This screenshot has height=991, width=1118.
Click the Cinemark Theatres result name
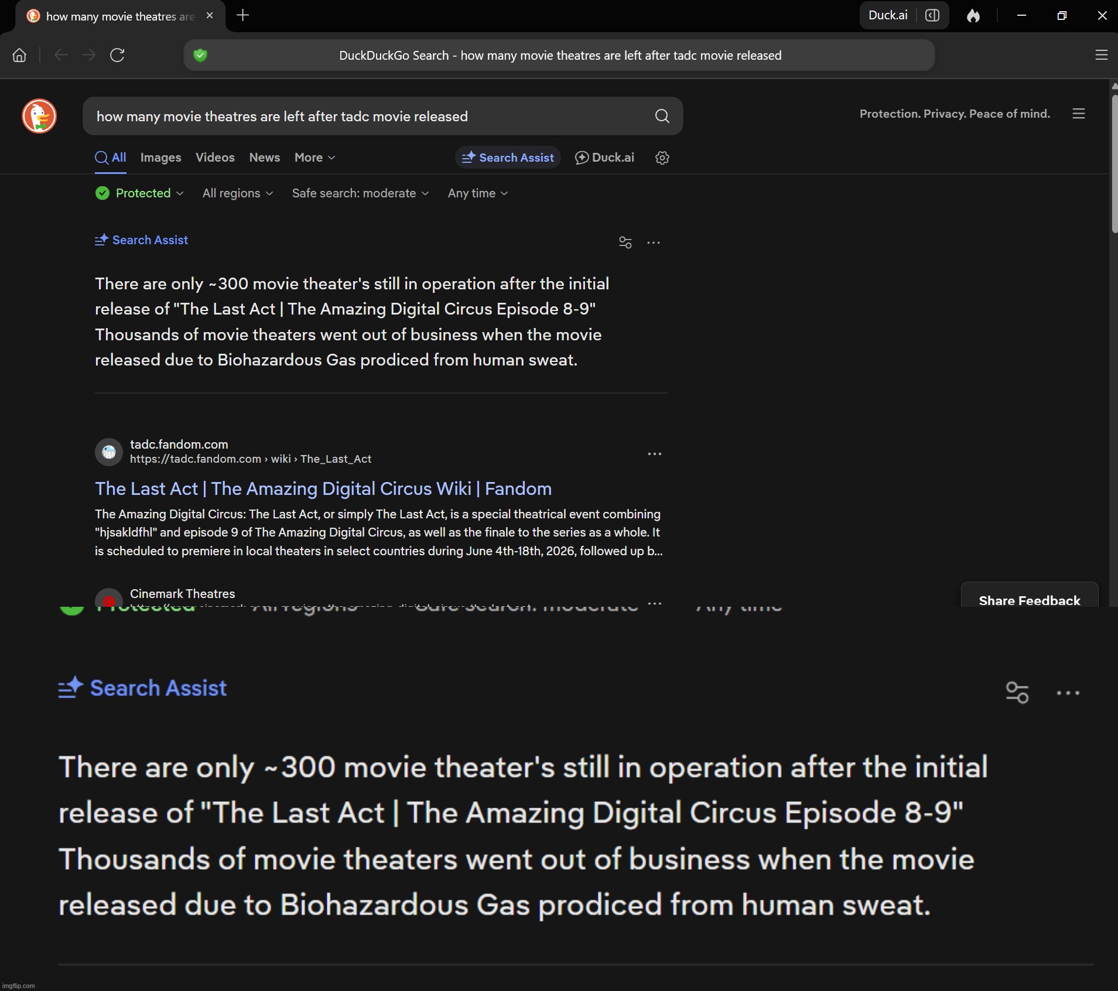182,594
